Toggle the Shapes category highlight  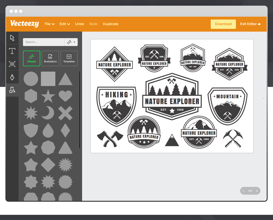click(x=31, y=58)
